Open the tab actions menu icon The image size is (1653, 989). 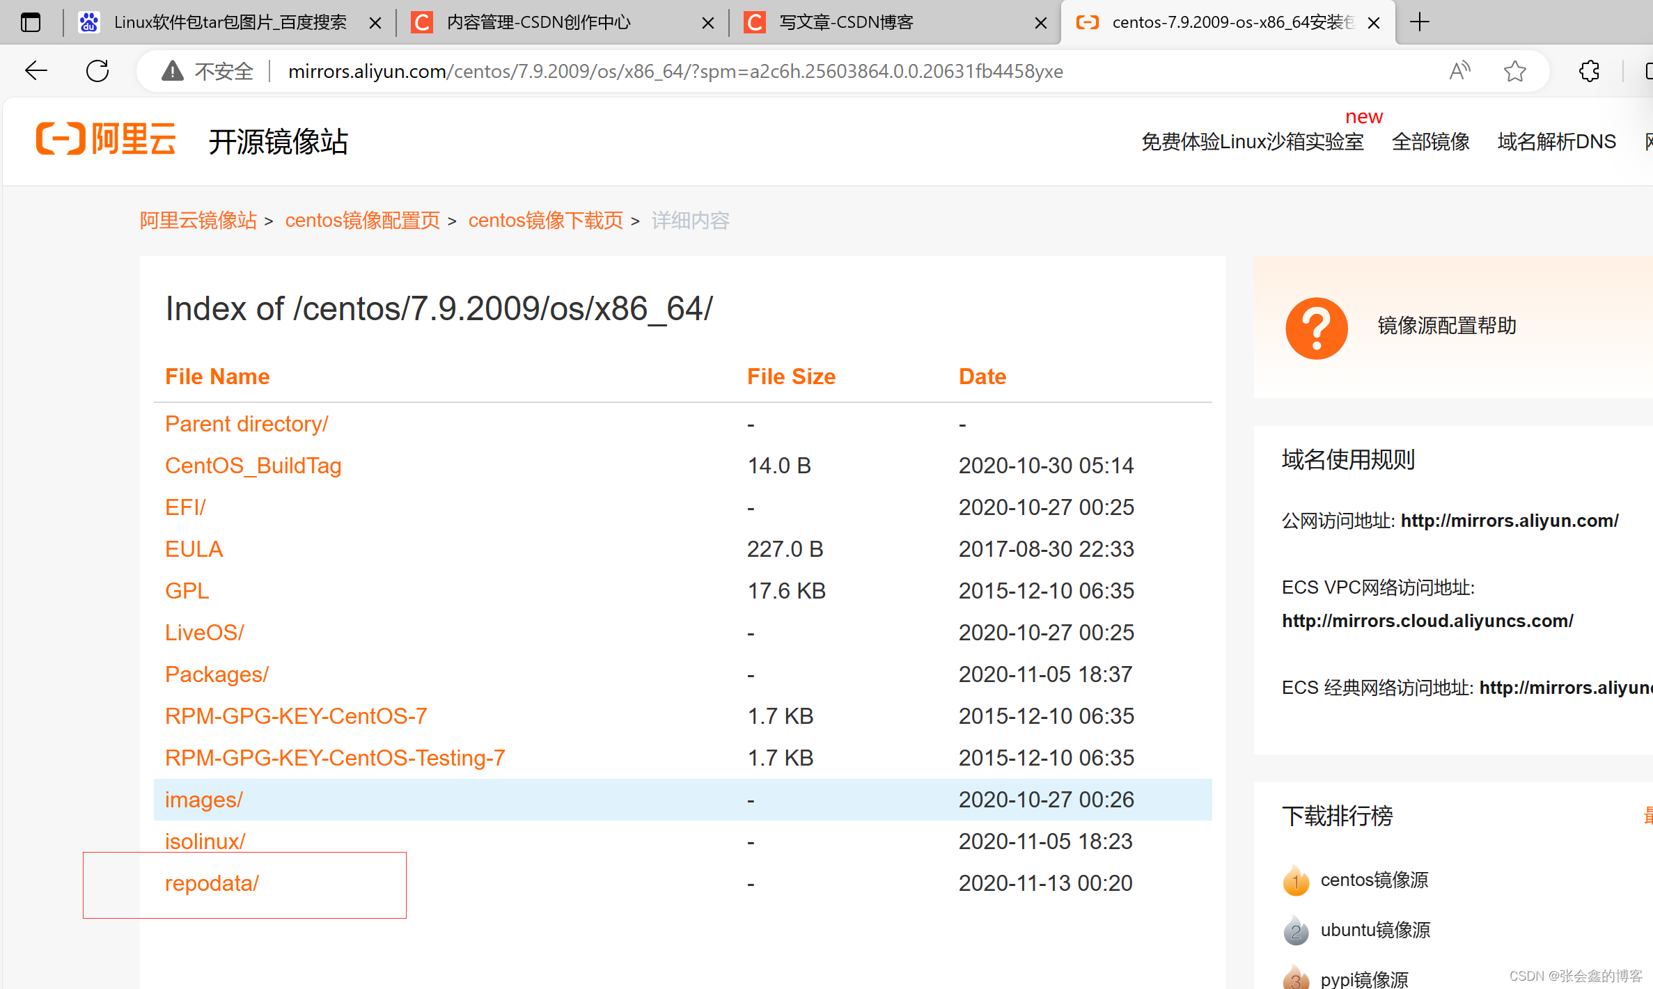pos(31,22)
